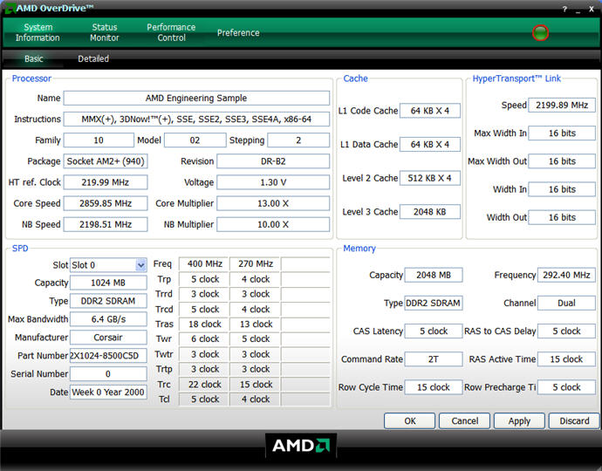This screenshot has width=602, height=471.
Task: Click the Voltage value 1.30 V
Action: coord(273,182)
